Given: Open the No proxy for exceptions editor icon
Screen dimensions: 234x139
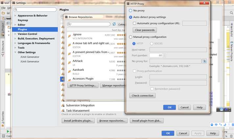Looking at the screenshot, I should pyautogui.click(x=204, y=61).
